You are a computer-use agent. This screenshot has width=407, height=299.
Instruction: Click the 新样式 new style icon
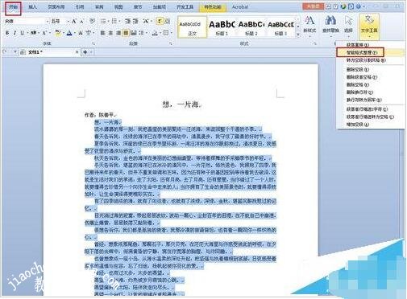pos(309,24)
